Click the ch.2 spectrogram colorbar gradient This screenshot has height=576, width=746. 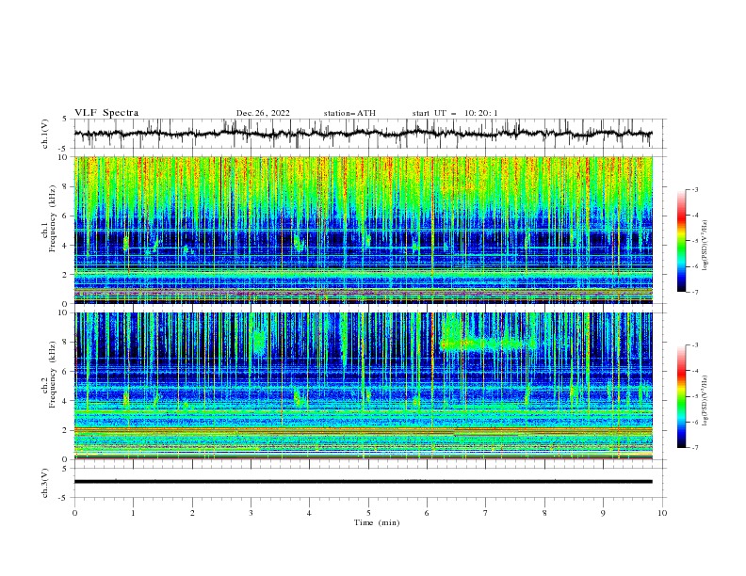pyautogui.click(x=681, y=396)
